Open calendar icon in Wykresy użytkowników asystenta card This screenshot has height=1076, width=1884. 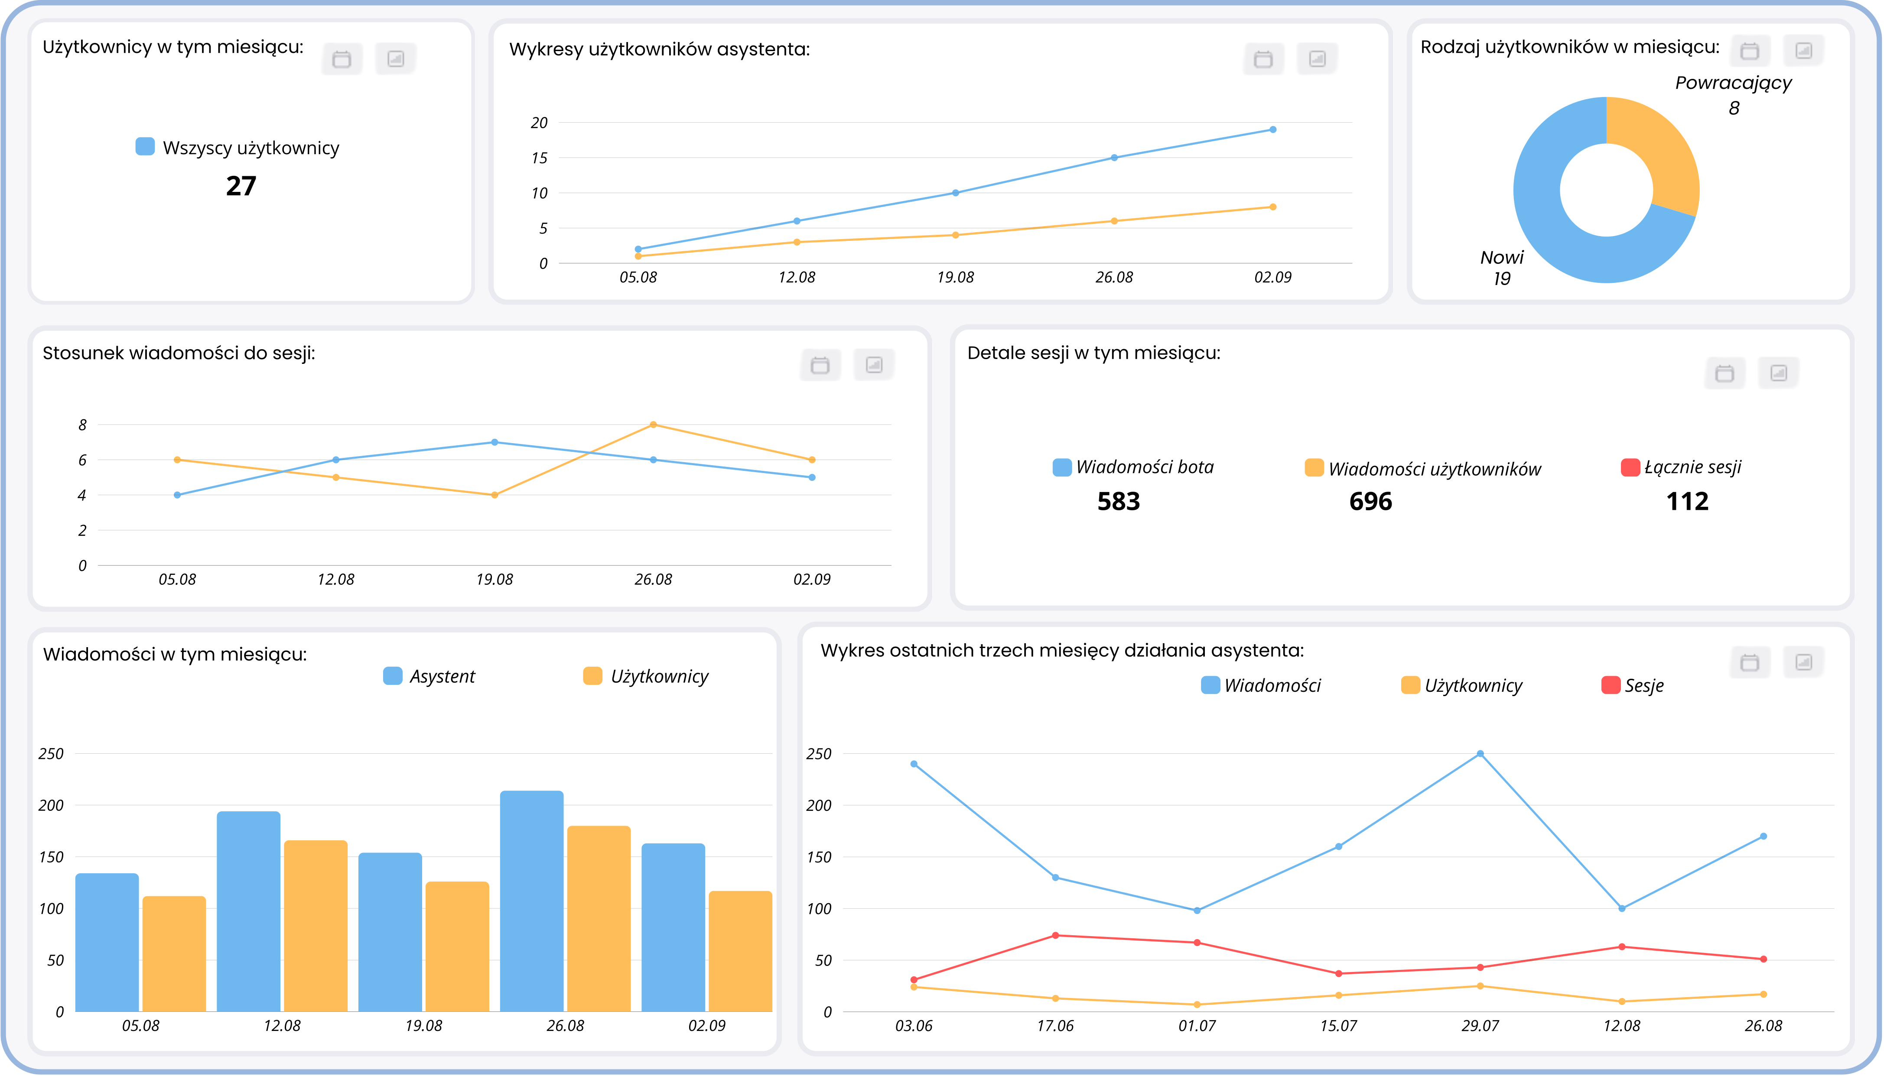point(1264,59)
